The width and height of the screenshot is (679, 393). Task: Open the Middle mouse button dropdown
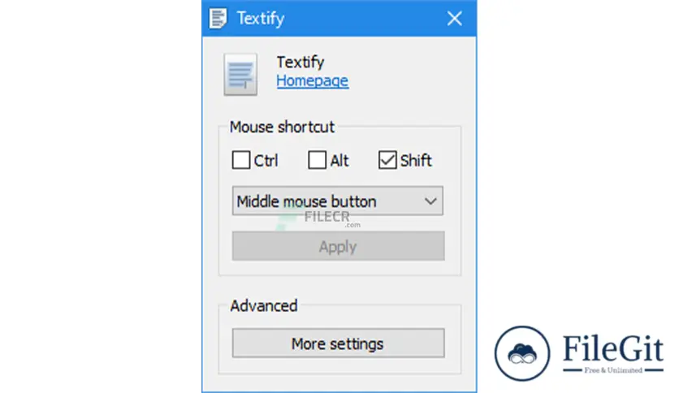click(x=337, y=201)
